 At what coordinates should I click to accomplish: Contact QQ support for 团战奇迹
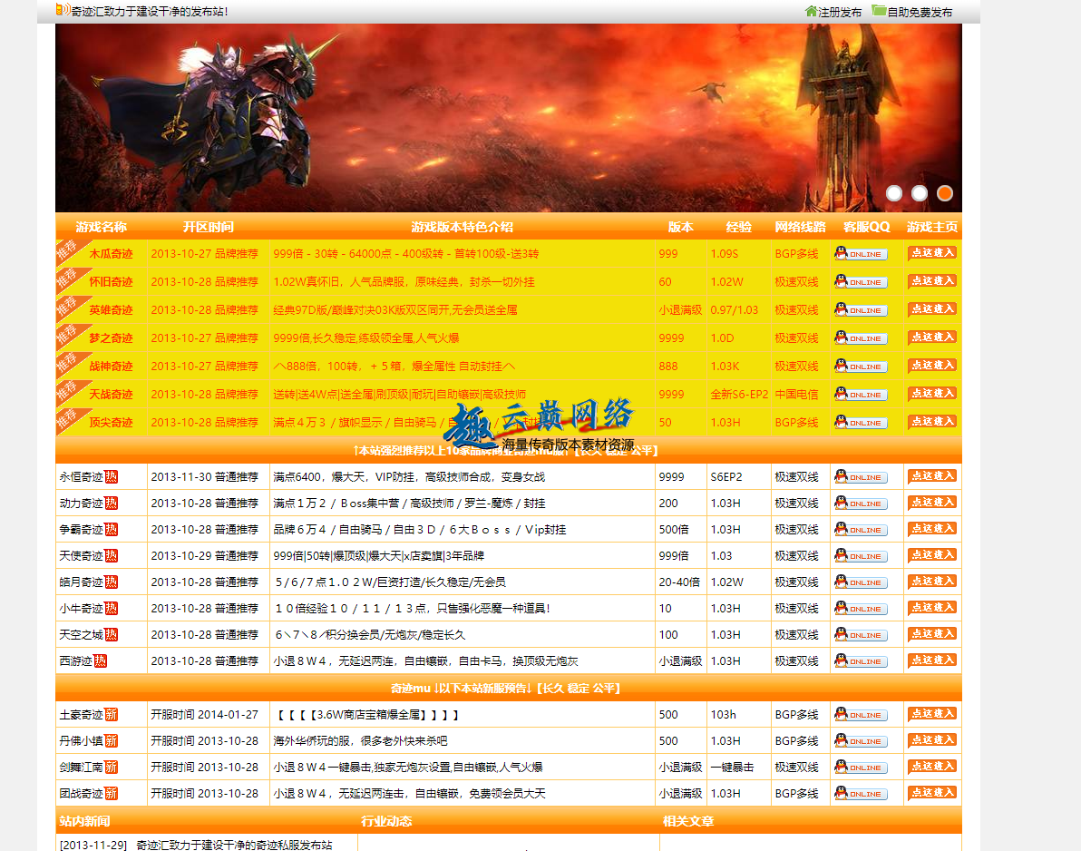(x=861, y=793)
